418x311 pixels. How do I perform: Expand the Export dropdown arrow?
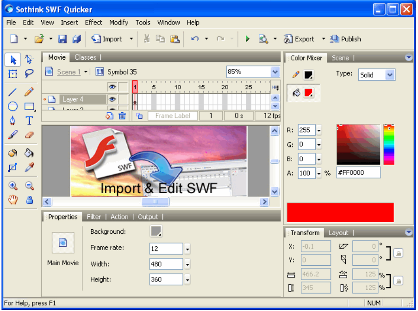click(324, 39)
